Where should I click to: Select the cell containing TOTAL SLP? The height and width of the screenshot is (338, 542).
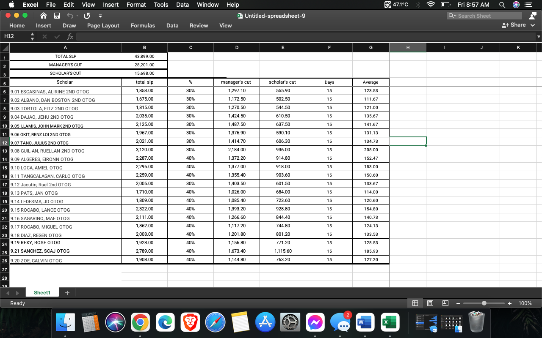coord(66,57)
